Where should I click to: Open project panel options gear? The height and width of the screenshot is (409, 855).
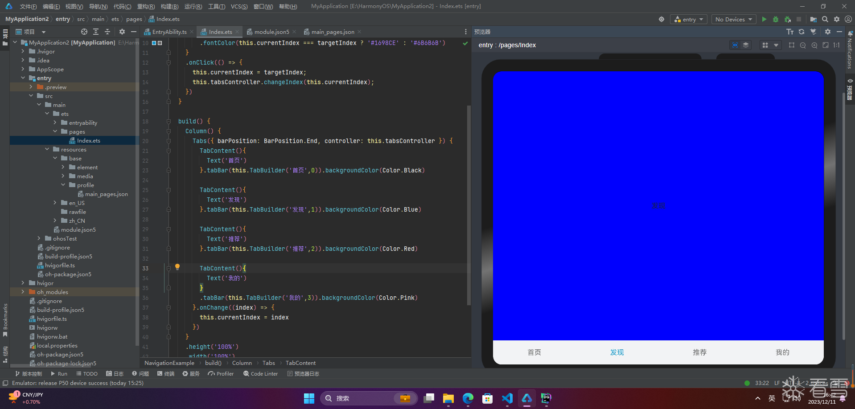pyautogui.click(x=122, y=32)
